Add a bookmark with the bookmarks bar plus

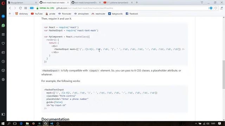[x=10, y=14]
